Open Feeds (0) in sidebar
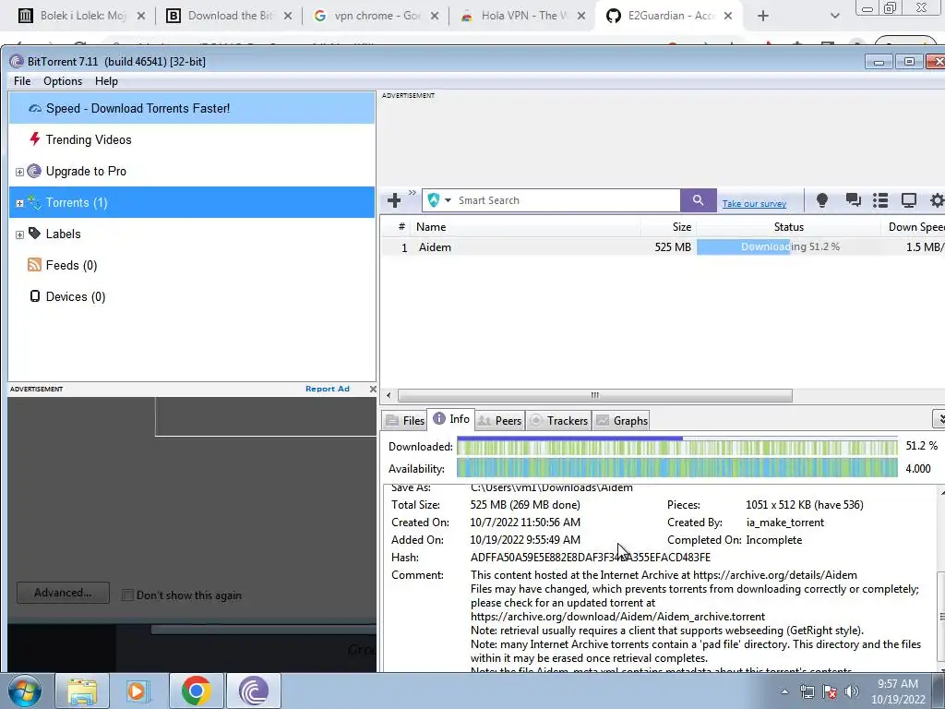The image size is (945, 709). [x=192, y=265]
